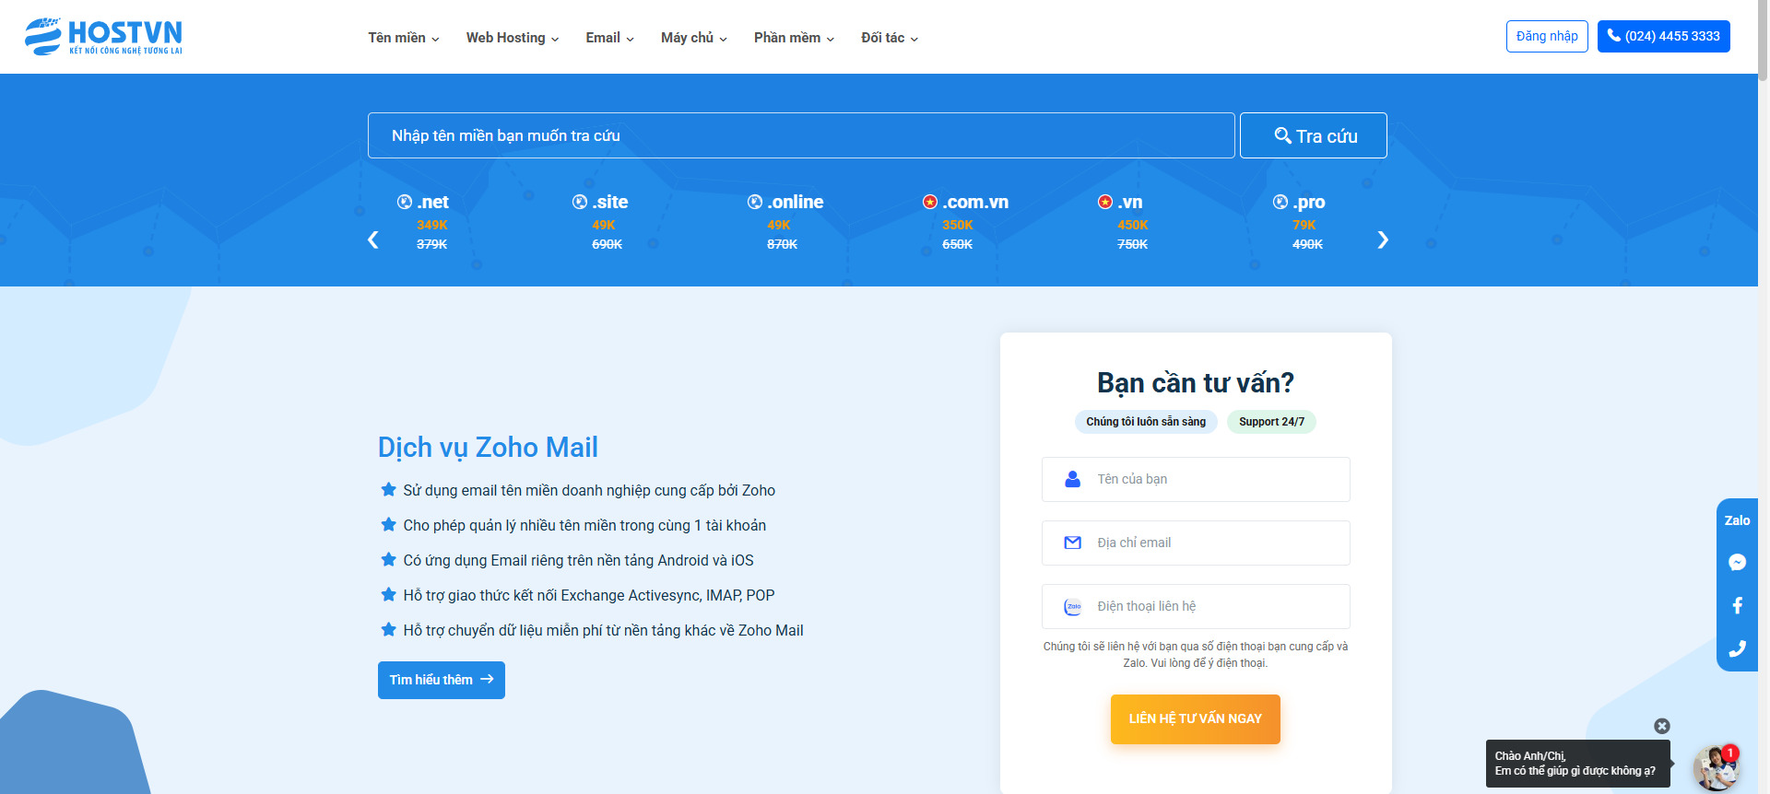This screenshot has width=1770, height=794.
Task: Select the .net domain price
Action: [431, 225]
